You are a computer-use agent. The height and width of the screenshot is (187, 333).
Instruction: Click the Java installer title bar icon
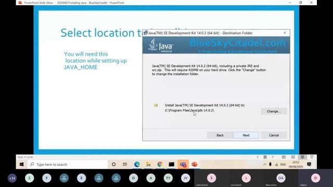[x=146, y=33]
